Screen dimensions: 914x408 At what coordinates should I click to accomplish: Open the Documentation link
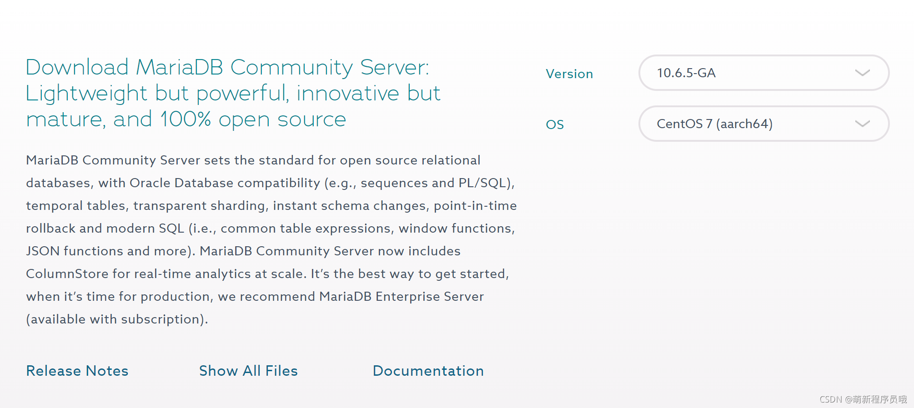428,371
